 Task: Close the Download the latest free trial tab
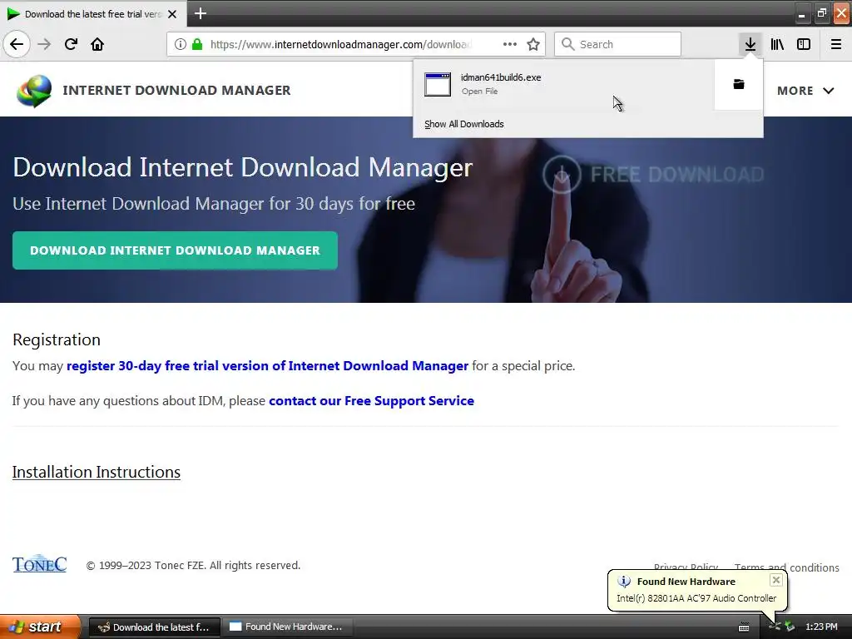pyautogui.click(x=172, y=14)
